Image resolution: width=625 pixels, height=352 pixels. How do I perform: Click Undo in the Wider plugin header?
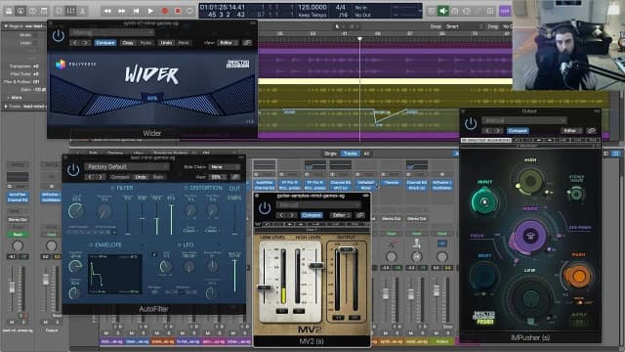[166, 43]
